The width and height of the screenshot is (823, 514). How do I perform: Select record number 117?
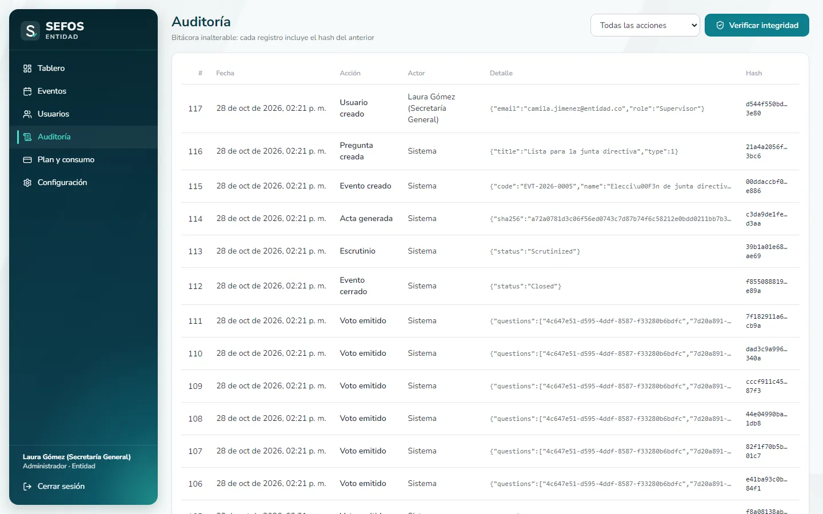(x=195, y=109)
